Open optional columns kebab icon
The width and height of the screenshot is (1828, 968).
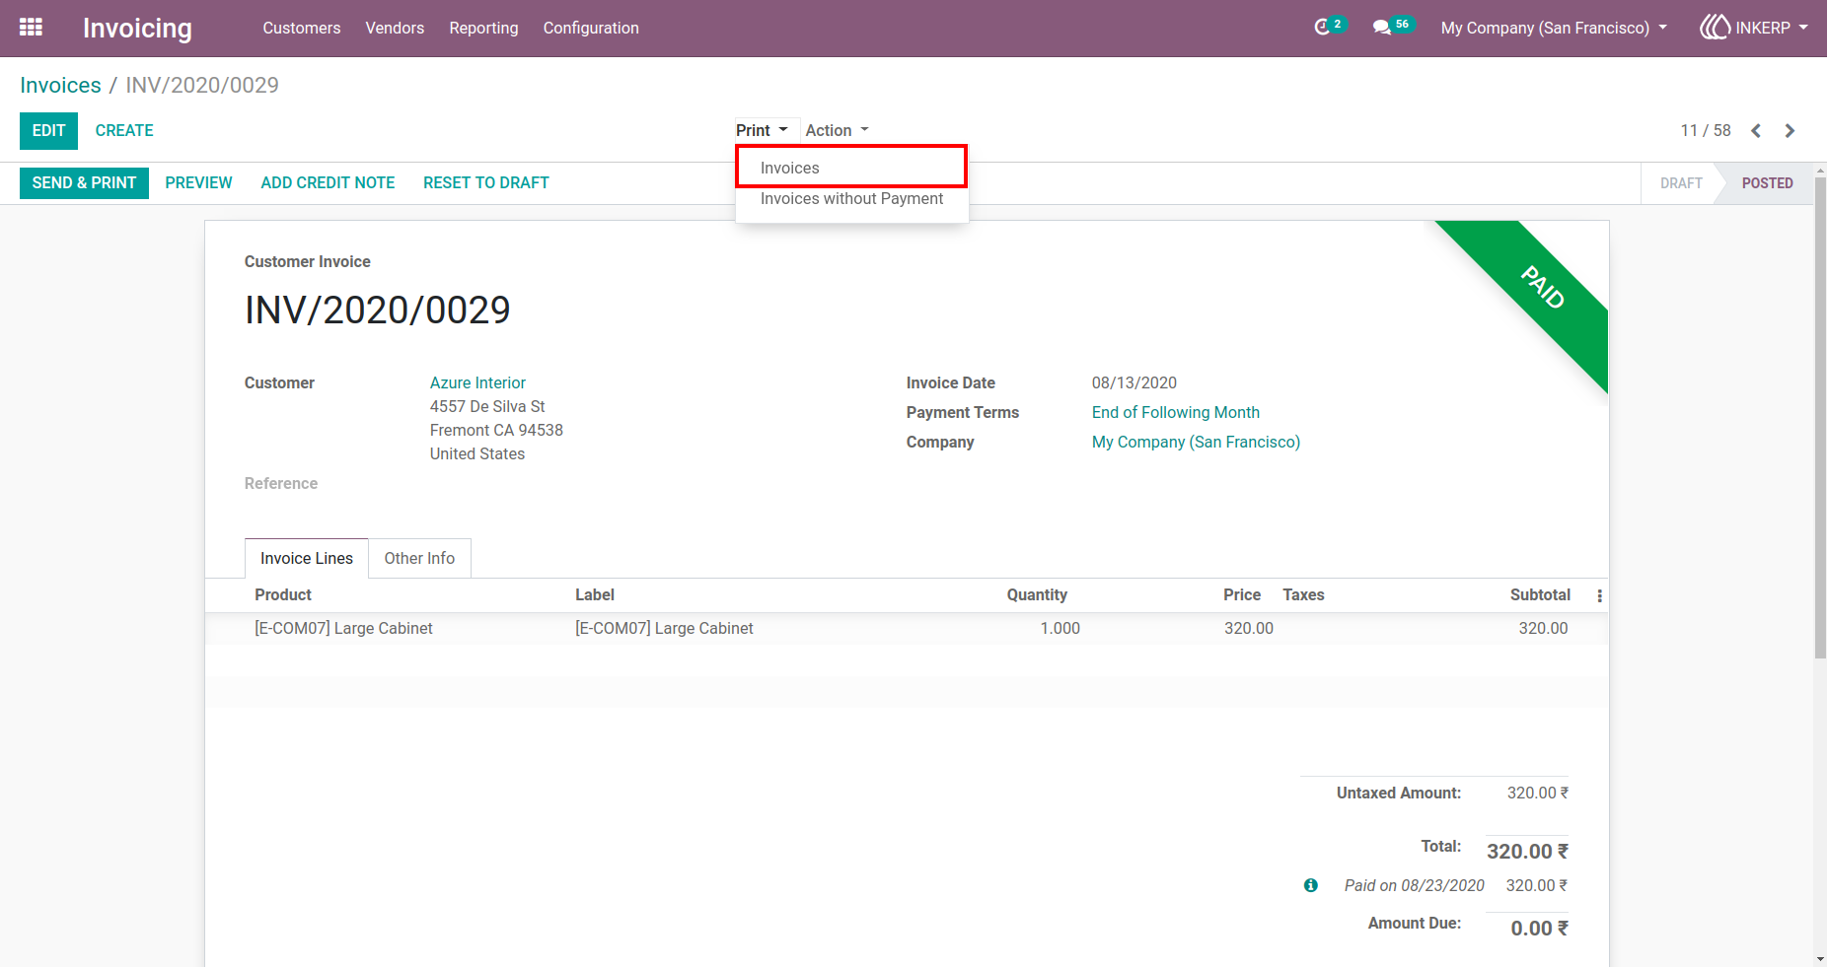click(x=1599, y=595)
